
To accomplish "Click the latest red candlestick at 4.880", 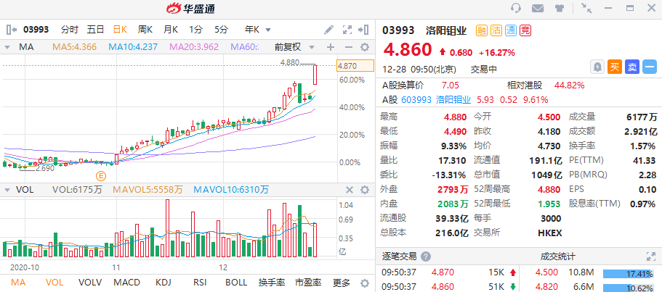I will pyautogui.click(x=315, y=74).
